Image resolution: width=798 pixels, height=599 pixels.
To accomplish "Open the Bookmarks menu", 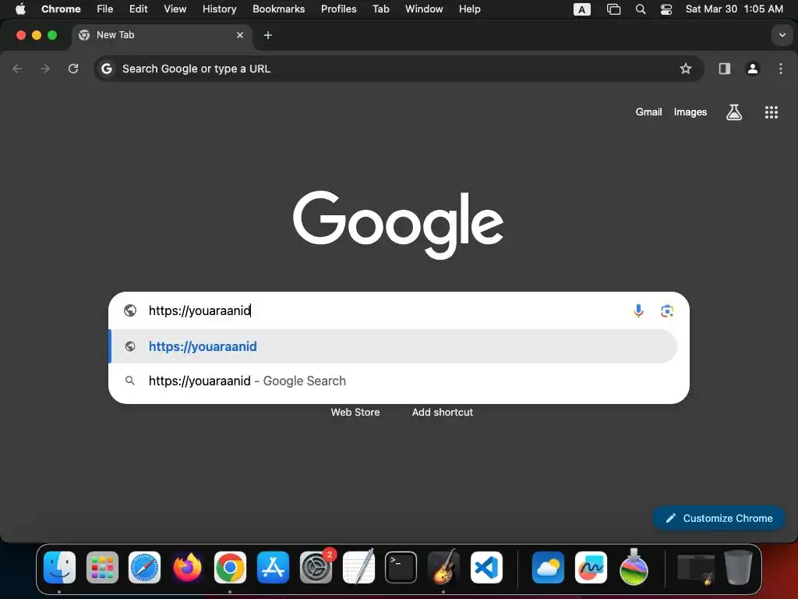I will pos(278,9).
